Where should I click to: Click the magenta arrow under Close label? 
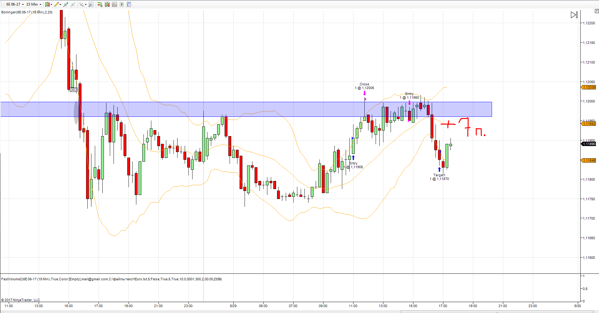click(364, 93)
